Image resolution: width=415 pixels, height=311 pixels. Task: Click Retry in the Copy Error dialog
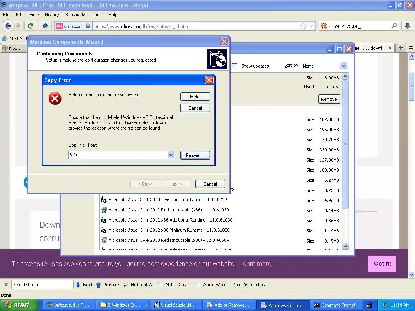195,96
